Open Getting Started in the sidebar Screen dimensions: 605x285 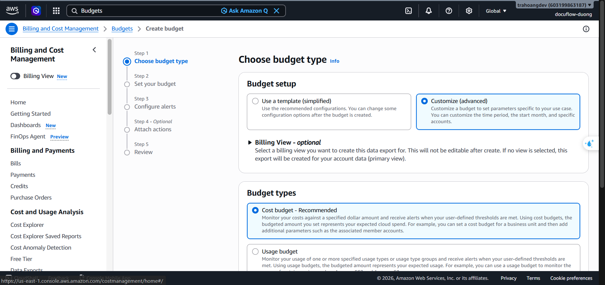tap(31, 114)
